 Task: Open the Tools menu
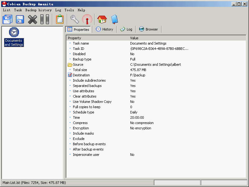point(69,10)
